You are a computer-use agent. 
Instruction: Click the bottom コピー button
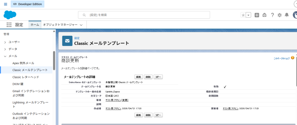tap(158, 115)
